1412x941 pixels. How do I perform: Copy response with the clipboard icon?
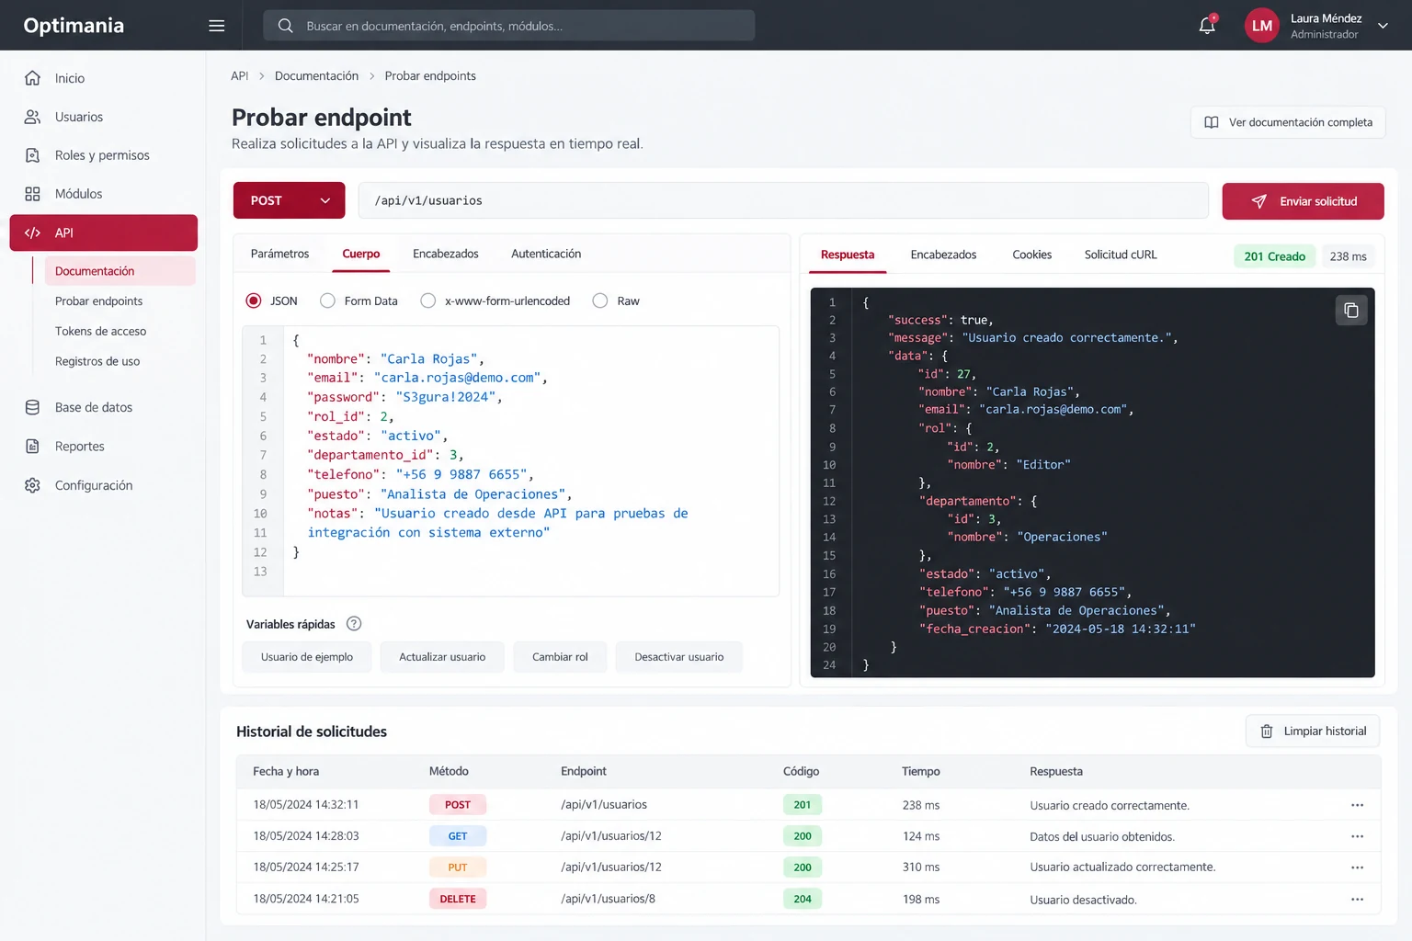1351,311
